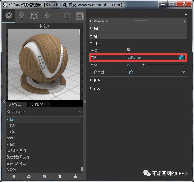194x182 pixels.
Task: Click the material preview sphere thumbnail
Action: tap(44, 65)
